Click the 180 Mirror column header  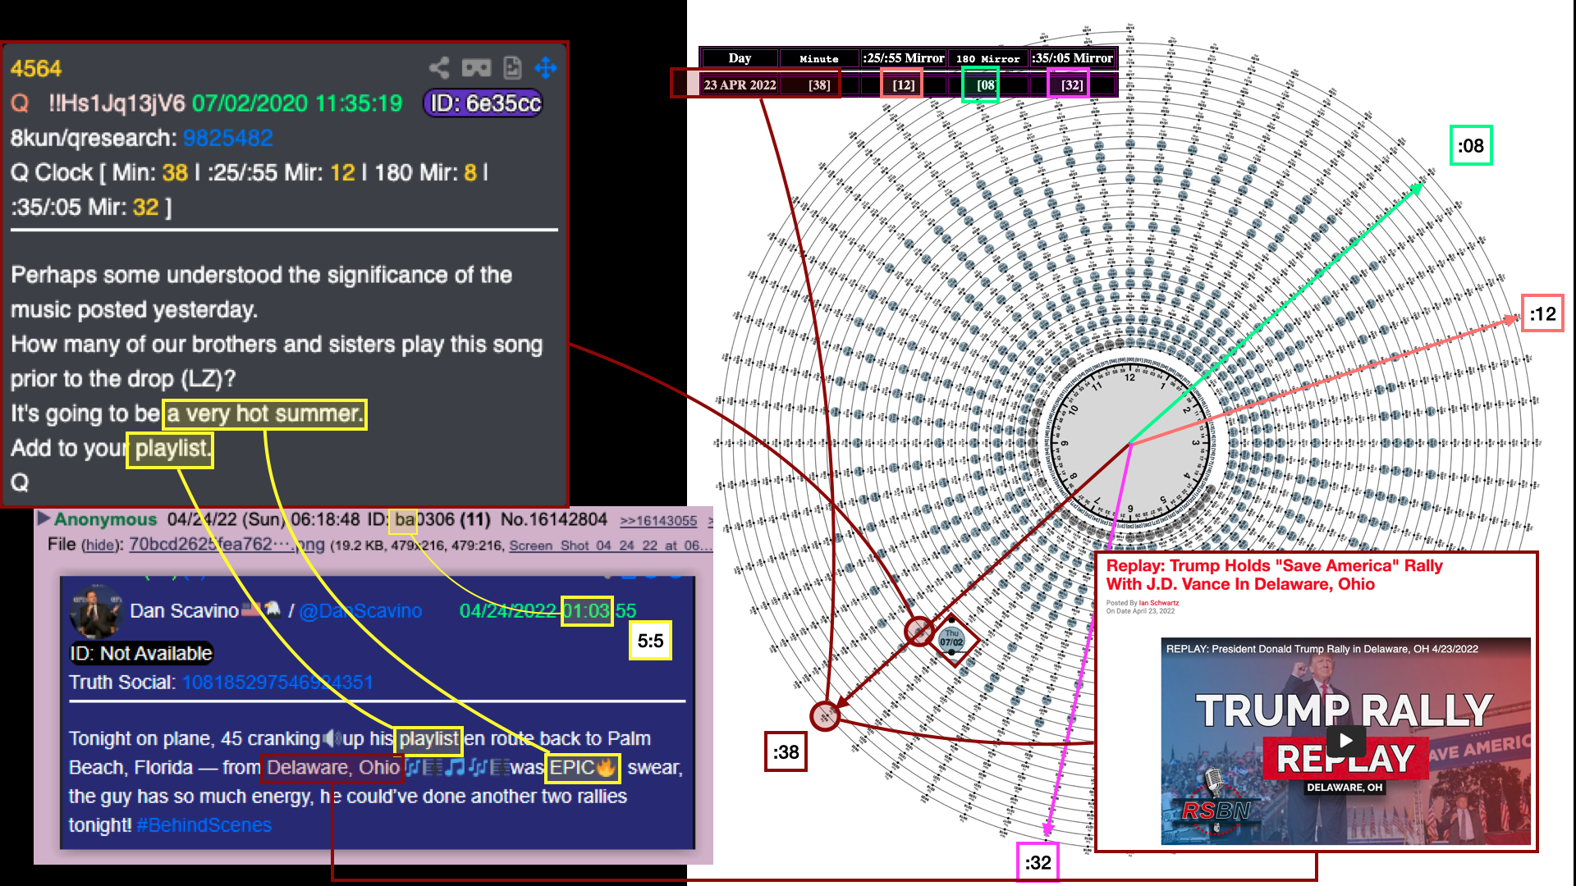[x=988, y=58]
